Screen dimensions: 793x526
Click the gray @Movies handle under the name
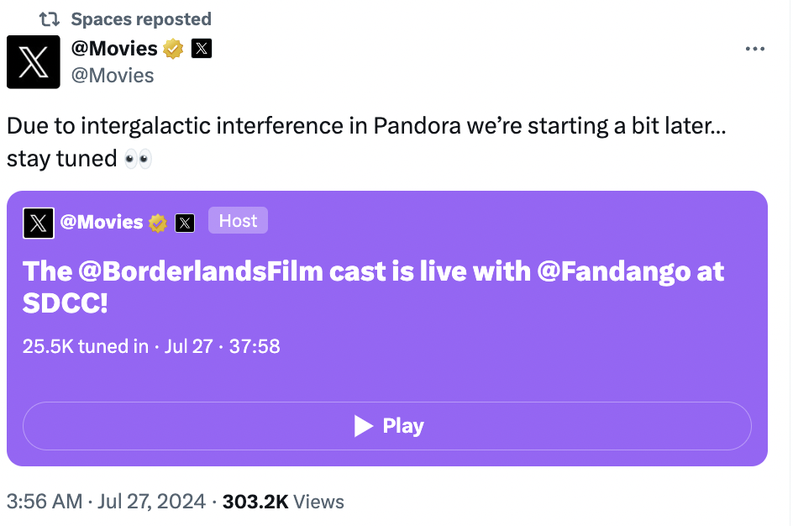click(x=113, y=76)
